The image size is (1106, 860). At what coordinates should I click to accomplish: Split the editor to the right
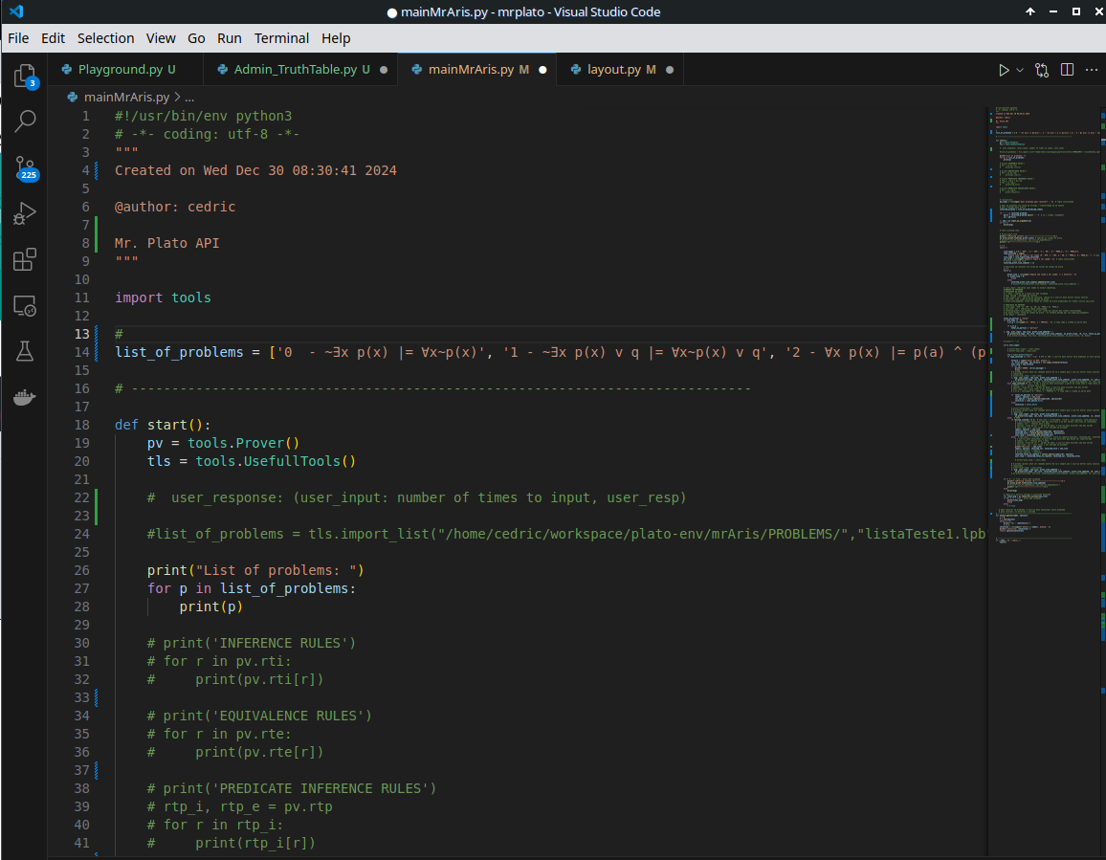pos(1067,70)
